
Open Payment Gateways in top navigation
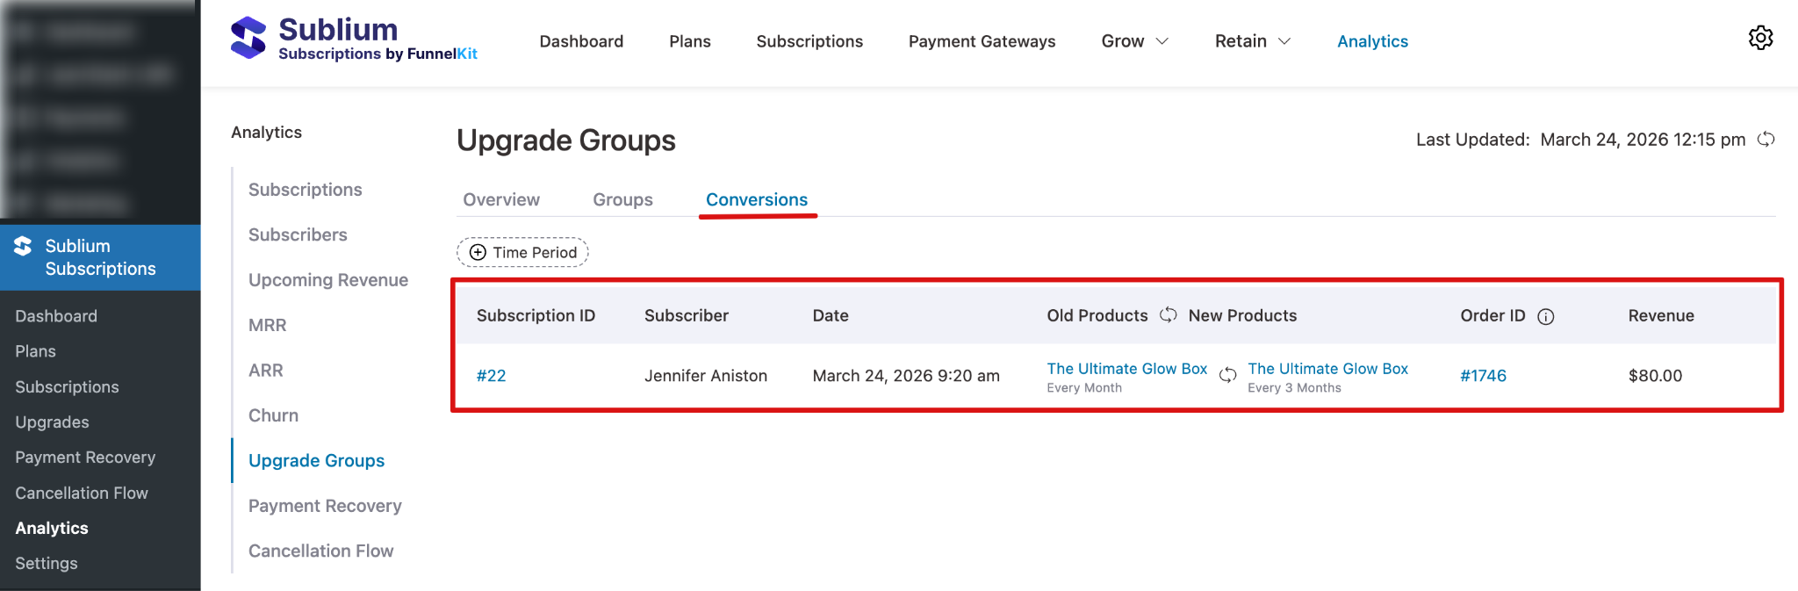pos(982,41)
